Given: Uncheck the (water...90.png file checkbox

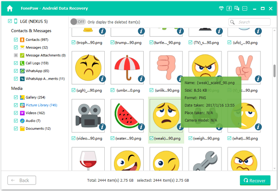Looking at the screenshot, I should click(113, 138).
